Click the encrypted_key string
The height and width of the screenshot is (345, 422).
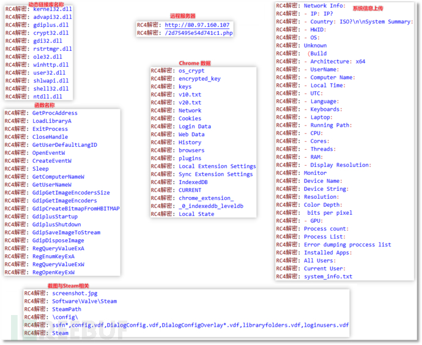tap(199, 79)
